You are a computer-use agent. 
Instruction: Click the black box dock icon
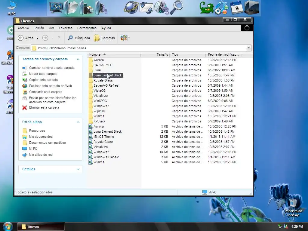click(x=252, y=8)
